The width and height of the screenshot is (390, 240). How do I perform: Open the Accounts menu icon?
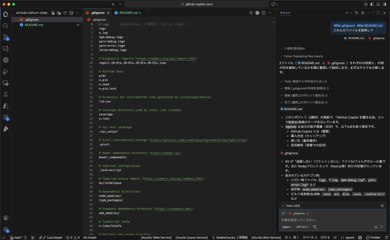point(6,218)
